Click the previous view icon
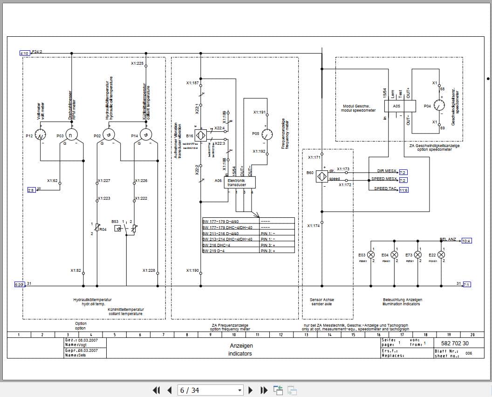This screenshot has height=397, width=492. [x=278, y=390]
